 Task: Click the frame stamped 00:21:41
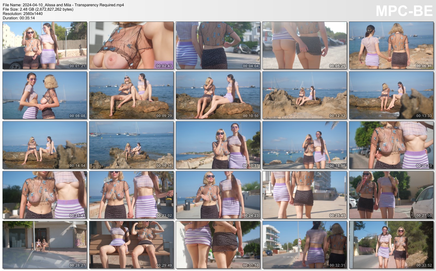point(45,195)
